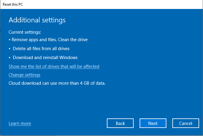Click the Current settings label
This screenshot has width=203, height=136.
click(x=25, y=32)
